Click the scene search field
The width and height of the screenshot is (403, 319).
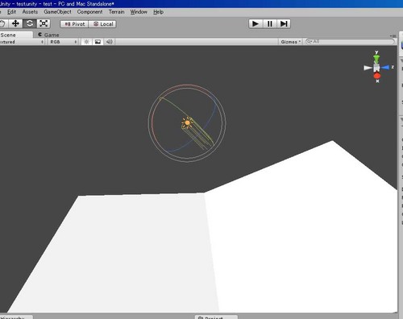(x=350, y=42)
